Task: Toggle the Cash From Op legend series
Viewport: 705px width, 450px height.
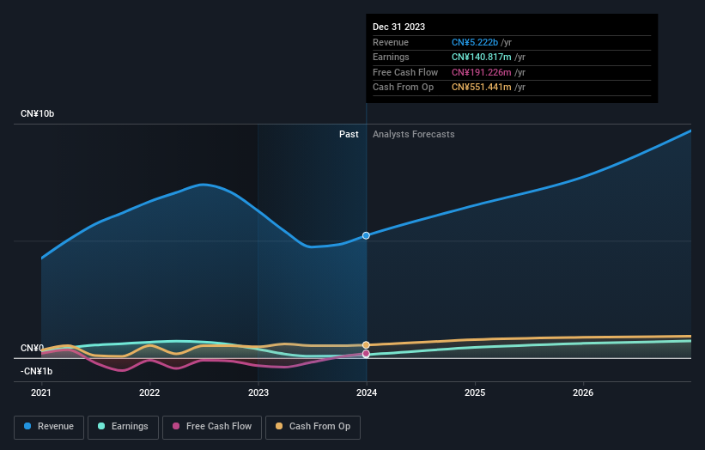Action: (313, 427)
